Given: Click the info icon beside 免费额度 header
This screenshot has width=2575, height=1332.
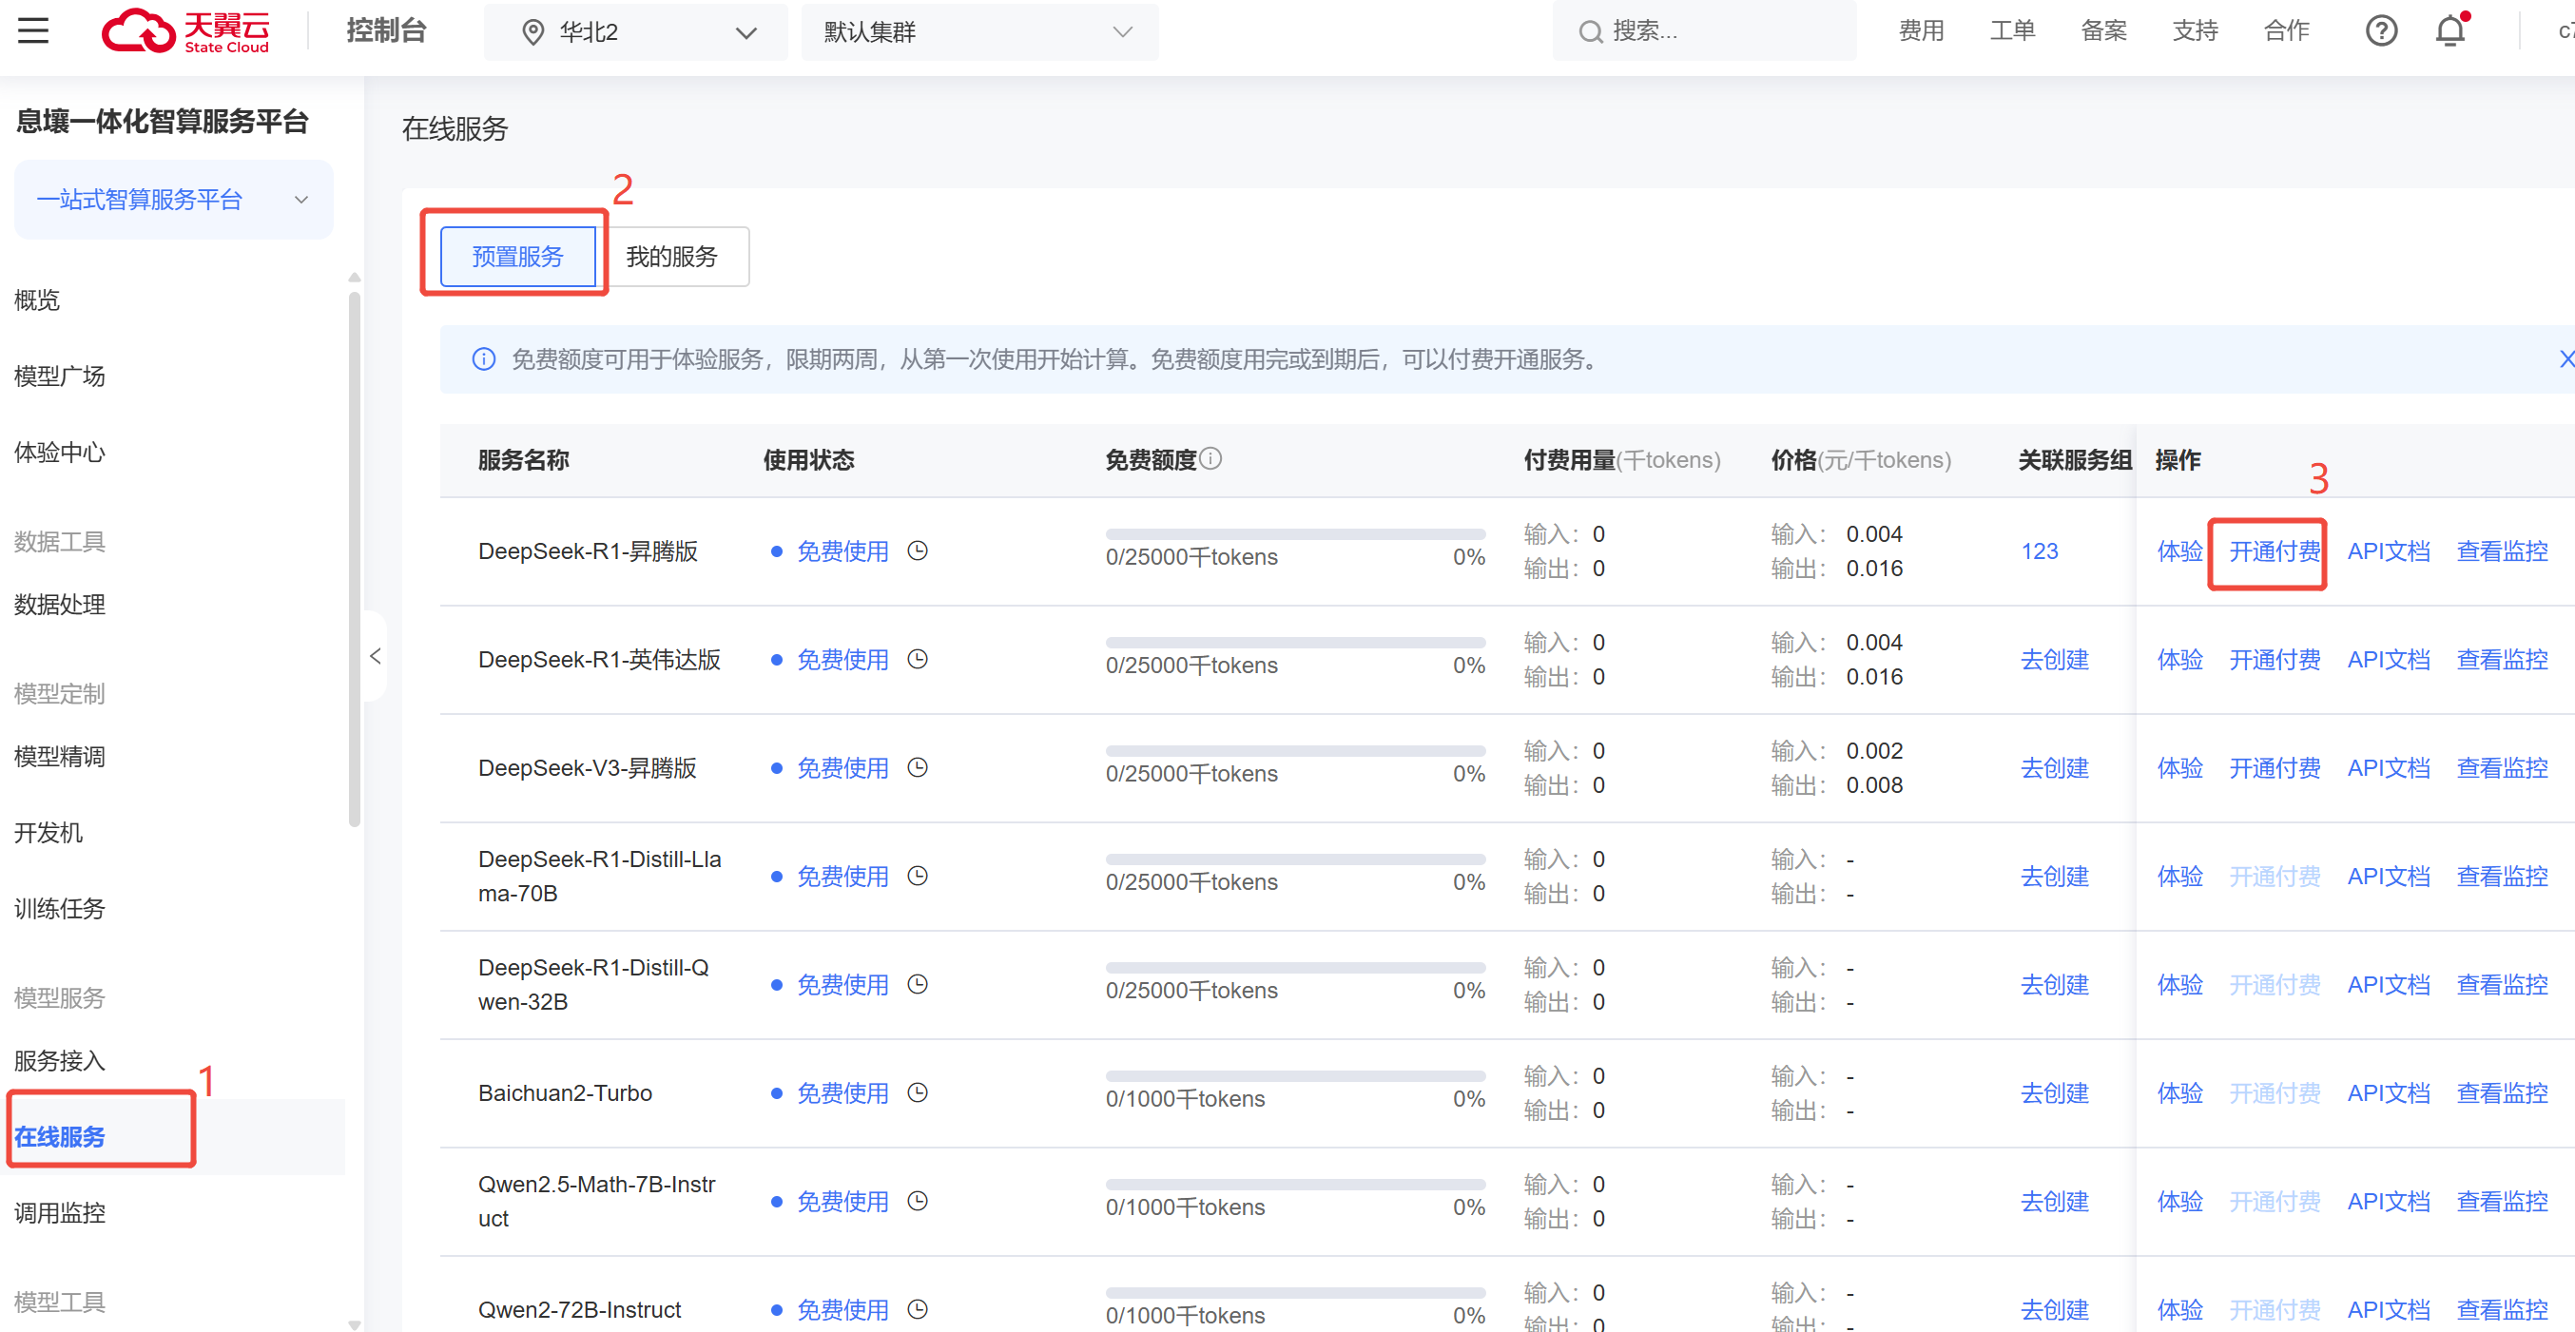Looking at the screenshot, I should (1210, 458).
